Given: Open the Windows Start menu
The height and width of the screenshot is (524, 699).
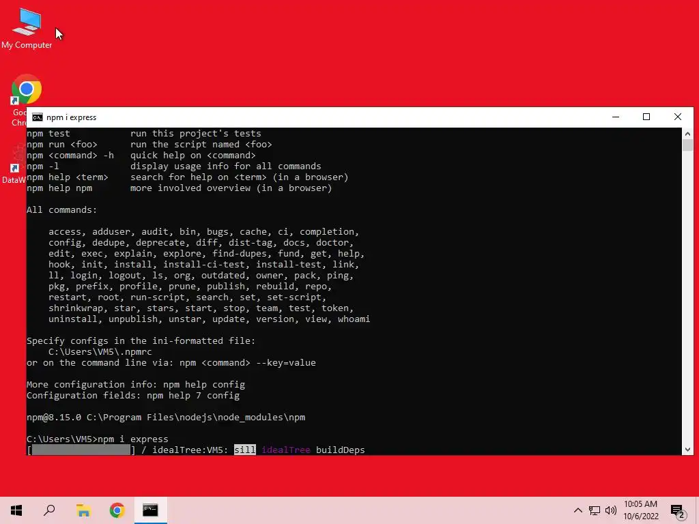Looking at the screenshot, I should tap(16, 510).
